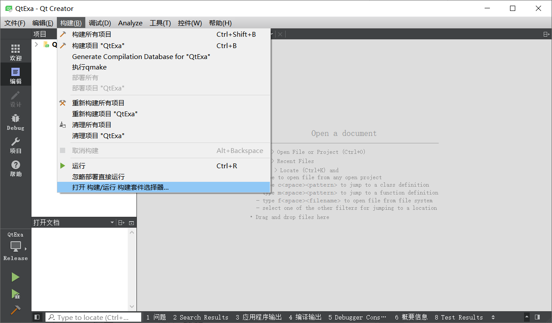Select 清理项目 "QtExa" menu entry
The image size is (552, 323).
pyautogui.click(x=164, y=136)
